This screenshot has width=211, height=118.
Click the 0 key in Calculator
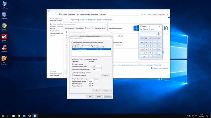[x=144, y=56]
